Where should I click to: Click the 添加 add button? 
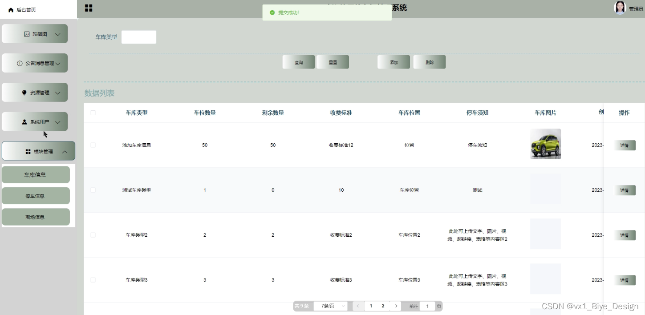(x=394, y=62)
